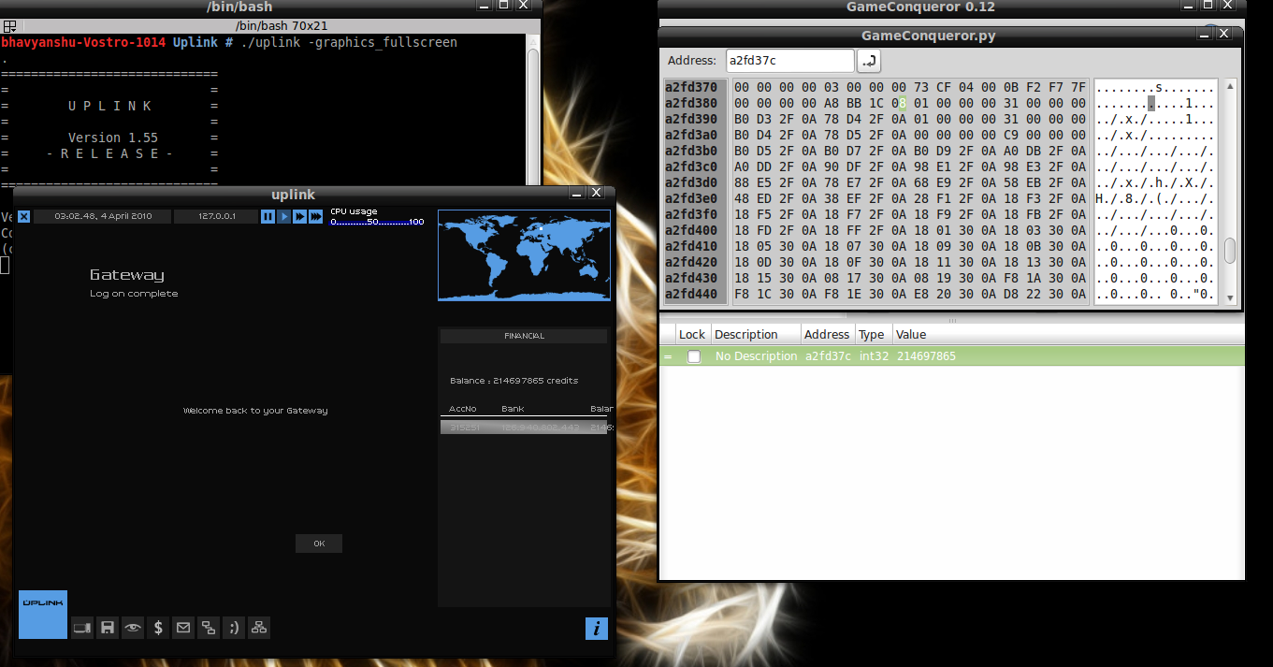
Task: Open the world map thumbnail
Action: 524,255
